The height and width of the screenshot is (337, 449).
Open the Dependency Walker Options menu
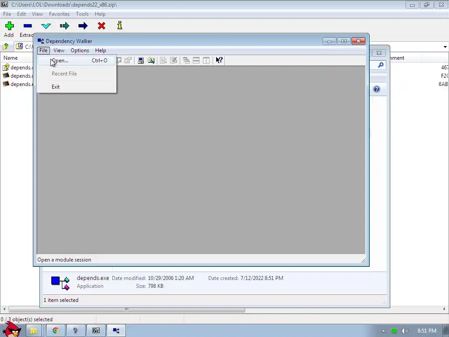coord(80,50)
